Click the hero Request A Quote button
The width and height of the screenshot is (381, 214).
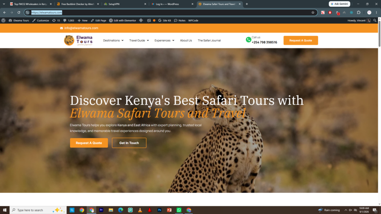pyautogui.click(x=89, y=143)
